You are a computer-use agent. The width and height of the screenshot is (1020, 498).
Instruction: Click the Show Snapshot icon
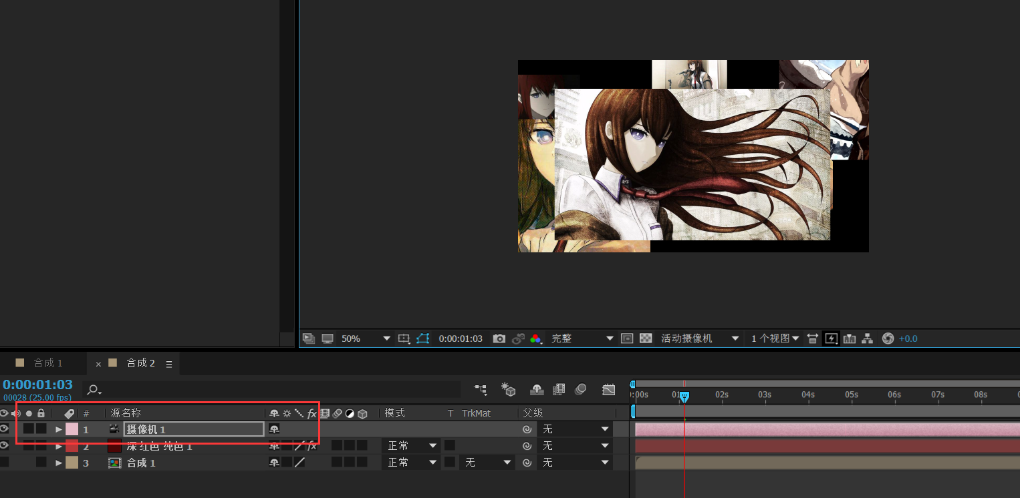(518, 338)
